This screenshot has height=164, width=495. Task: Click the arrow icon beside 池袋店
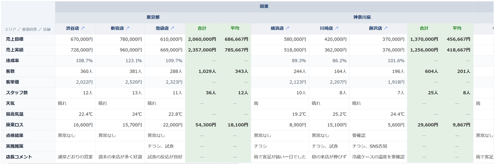(172, 28)
